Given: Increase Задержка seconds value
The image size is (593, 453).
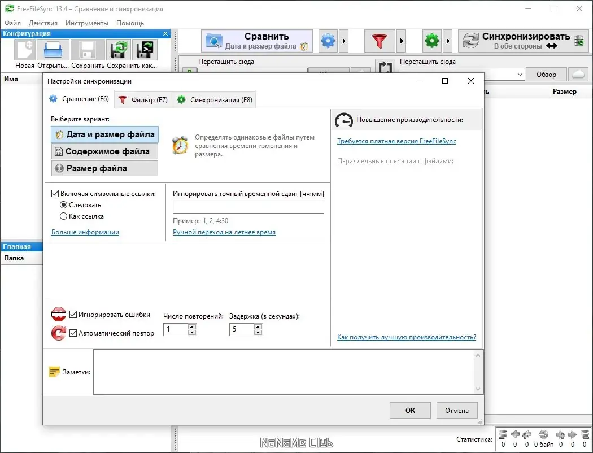Looking at the screenshot, I should click(x=258, y=326).
